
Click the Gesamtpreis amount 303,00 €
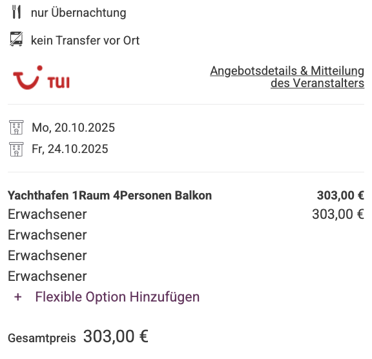116,336
